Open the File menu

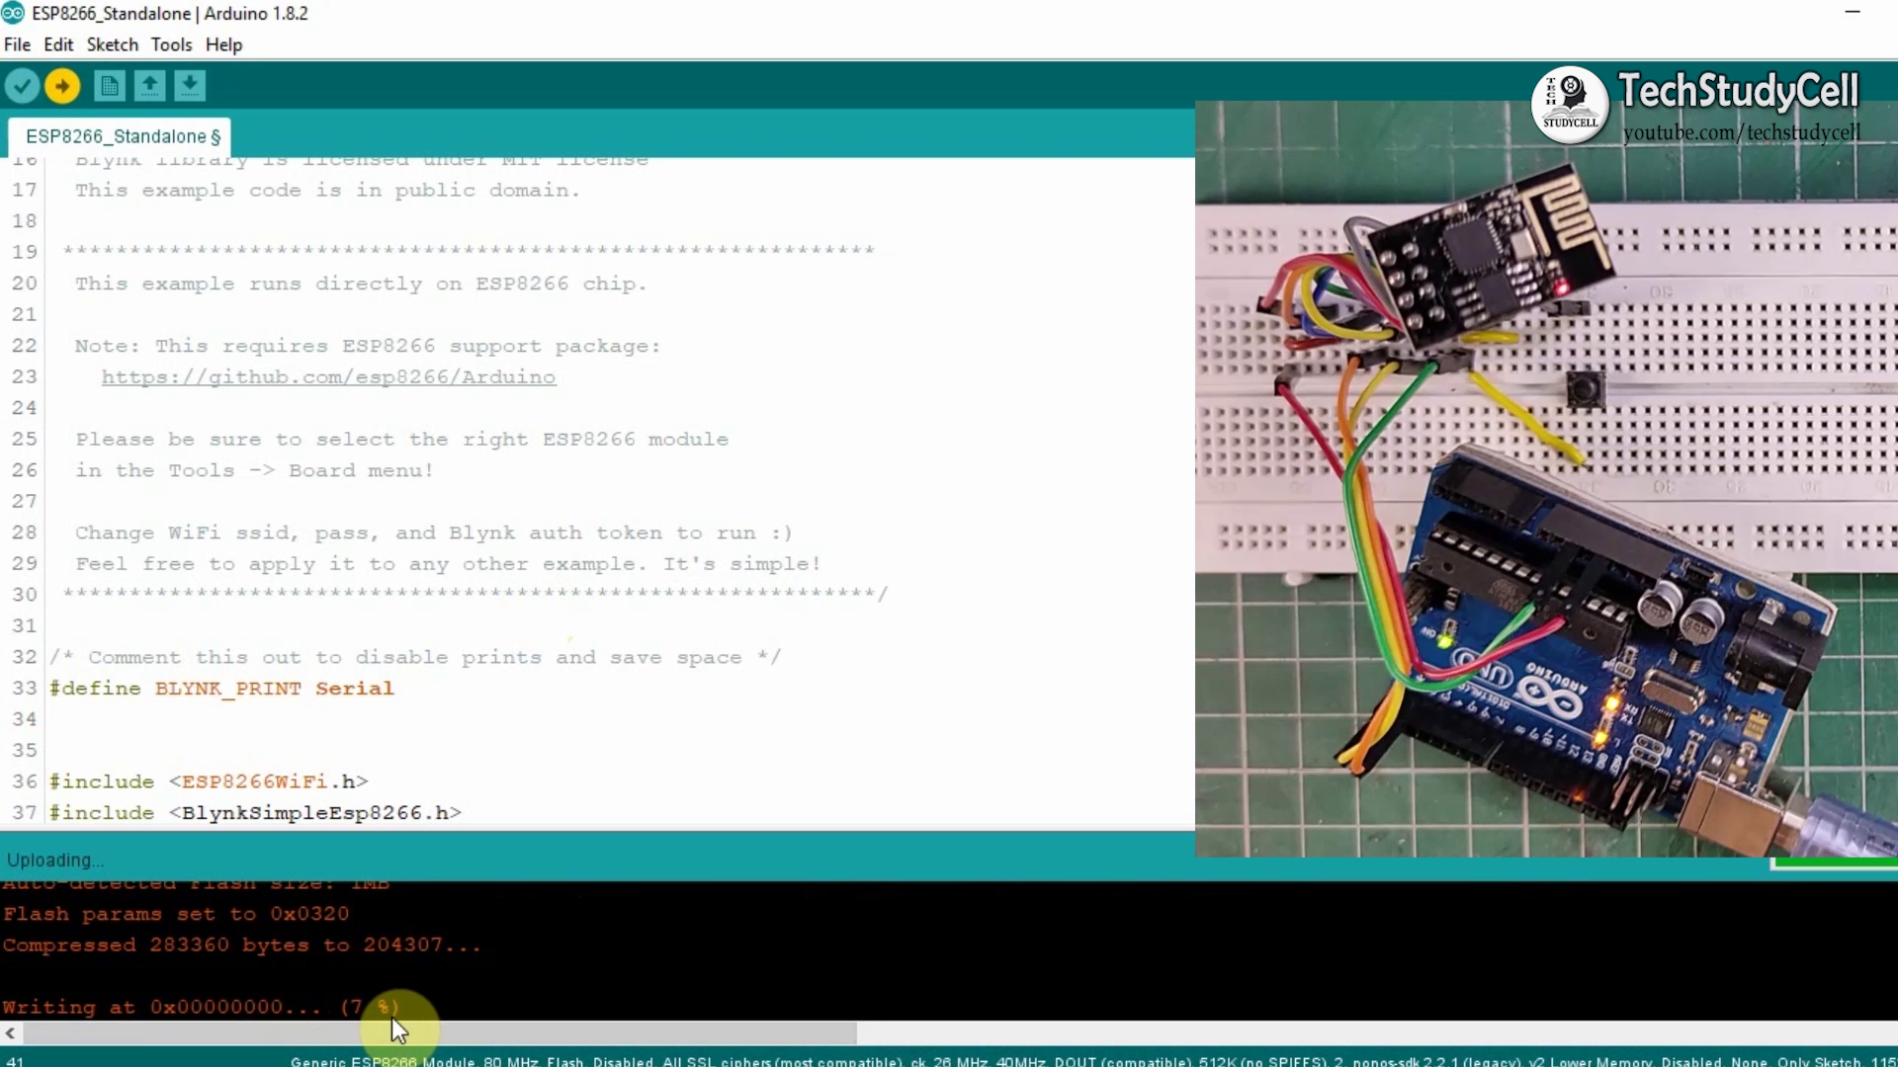17,44
